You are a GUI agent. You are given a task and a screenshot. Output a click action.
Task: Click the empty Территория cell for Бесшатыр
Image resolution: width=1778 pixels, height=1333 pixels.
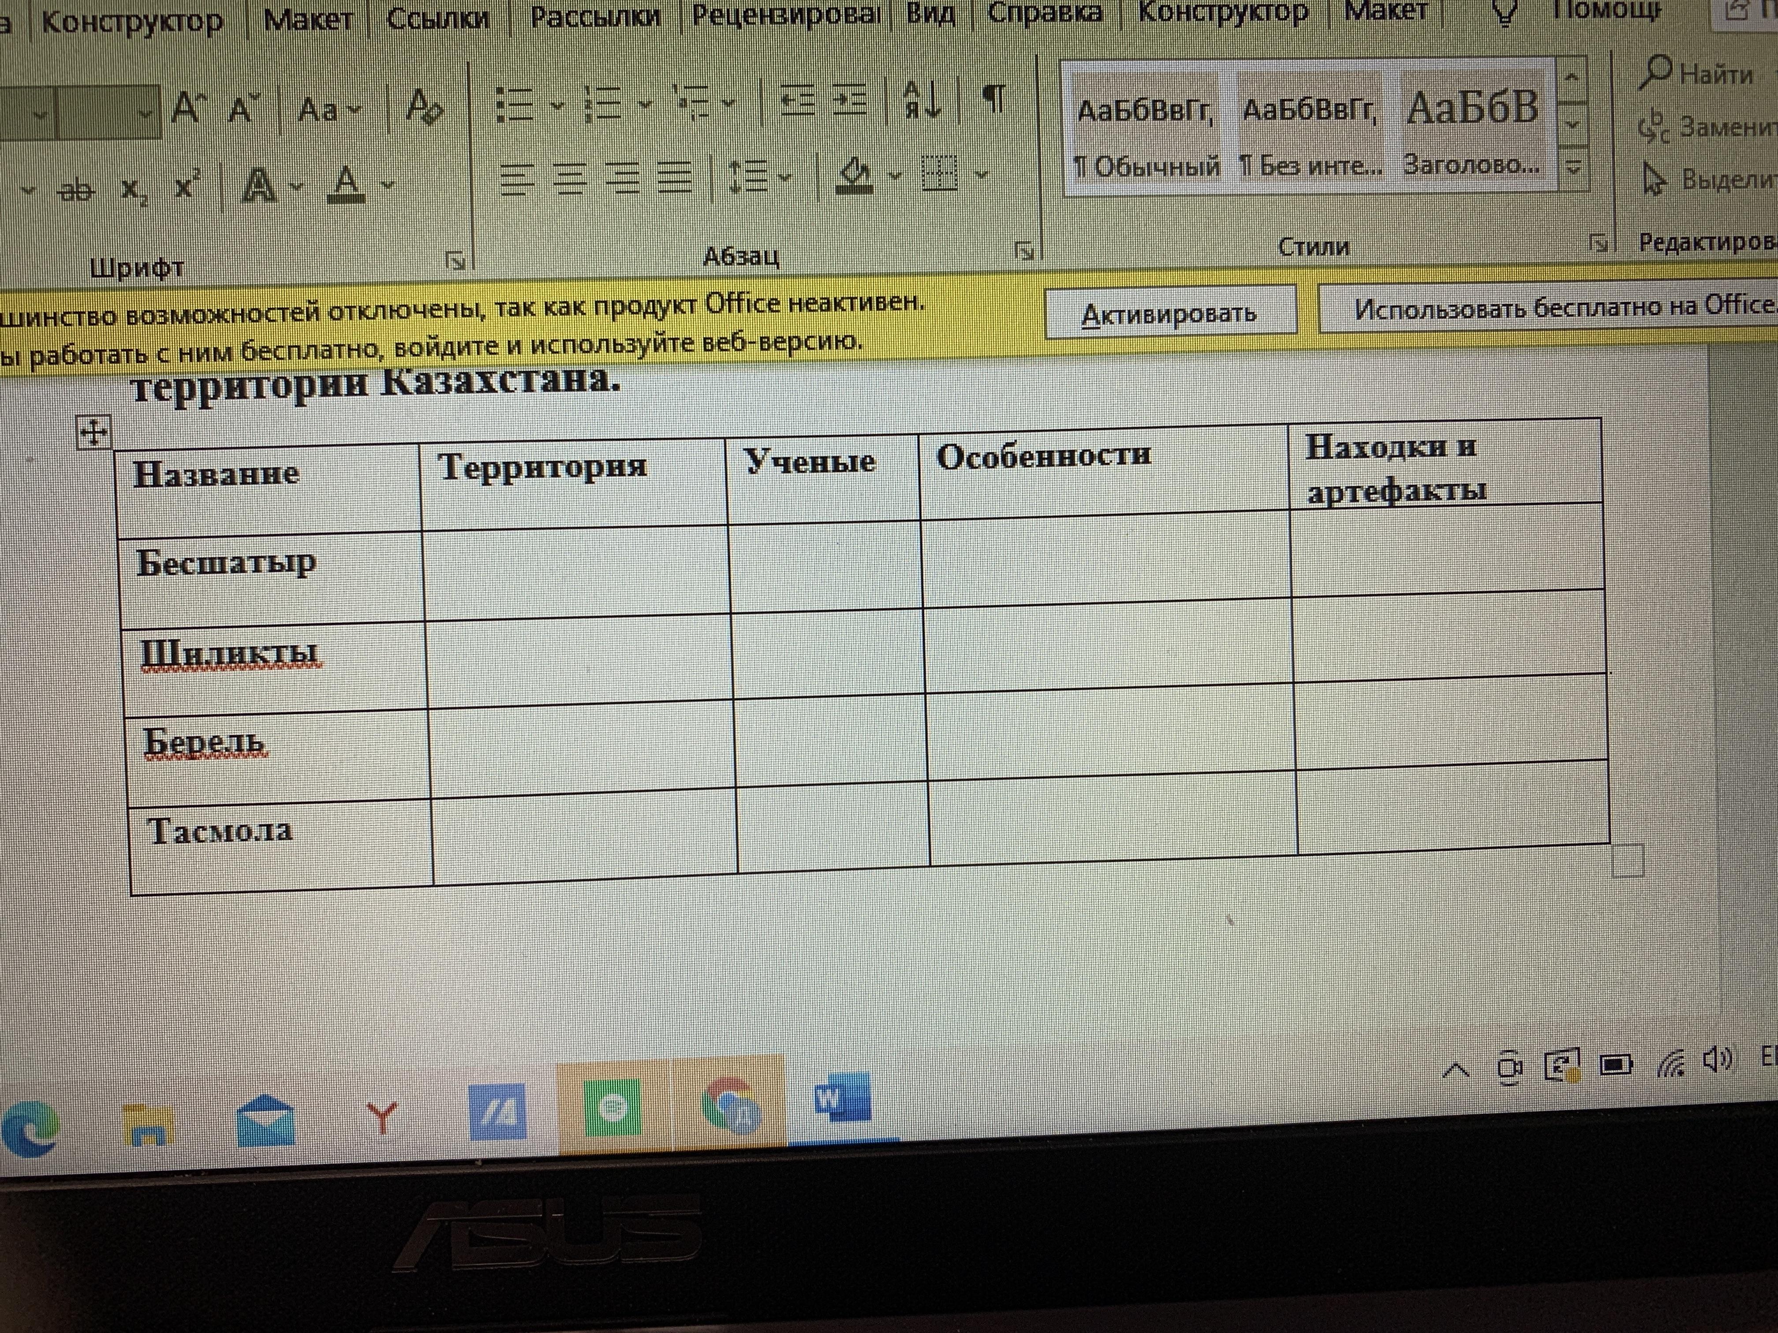click(575, 572)
